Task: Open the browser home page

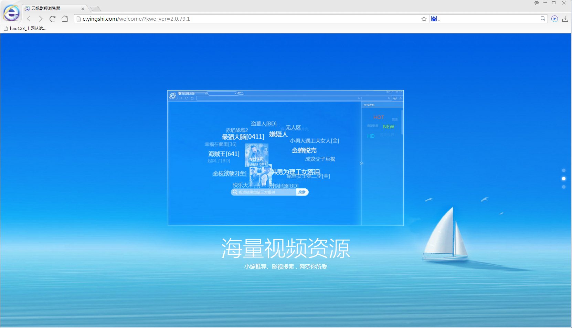Action: pyautogui.click(x=65, y=19)
